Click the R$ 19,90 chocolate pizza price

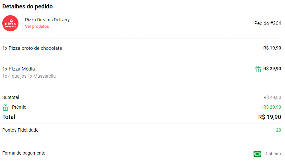tap(272, 48)
